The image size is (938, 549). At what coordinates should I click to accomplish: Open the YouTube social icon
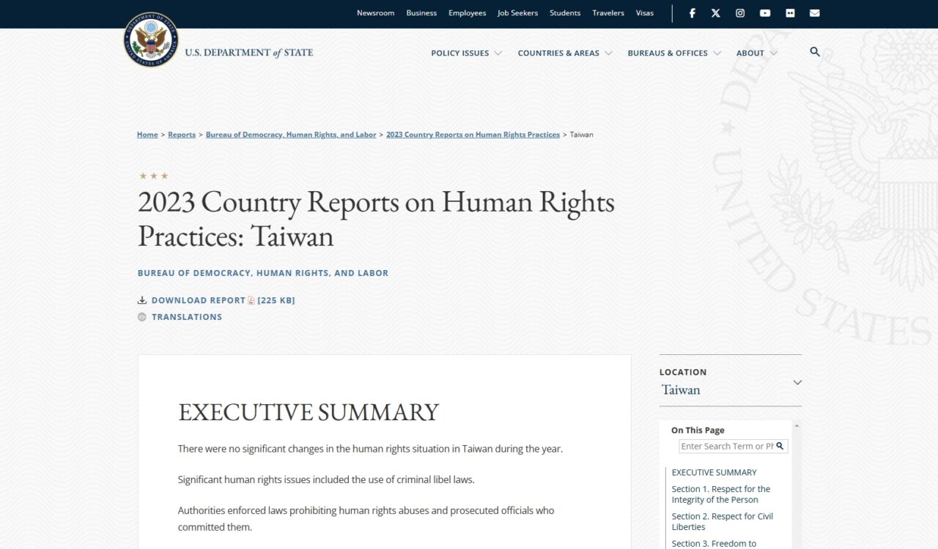[765, 13]
